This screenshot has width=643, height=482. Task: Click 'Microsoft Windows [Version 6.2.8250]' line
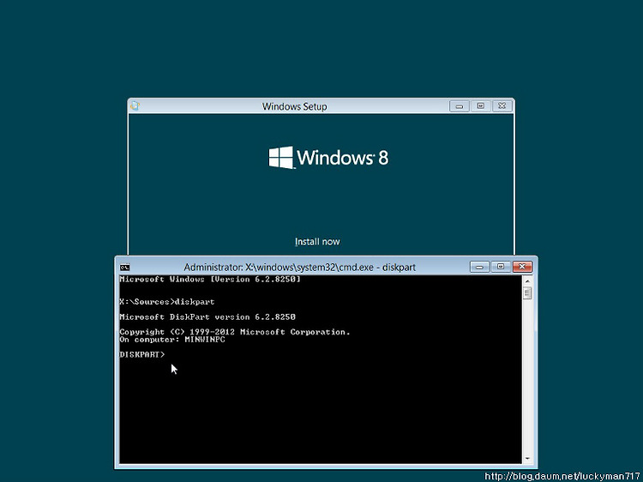pyautogui.click(x=210, y=280)
